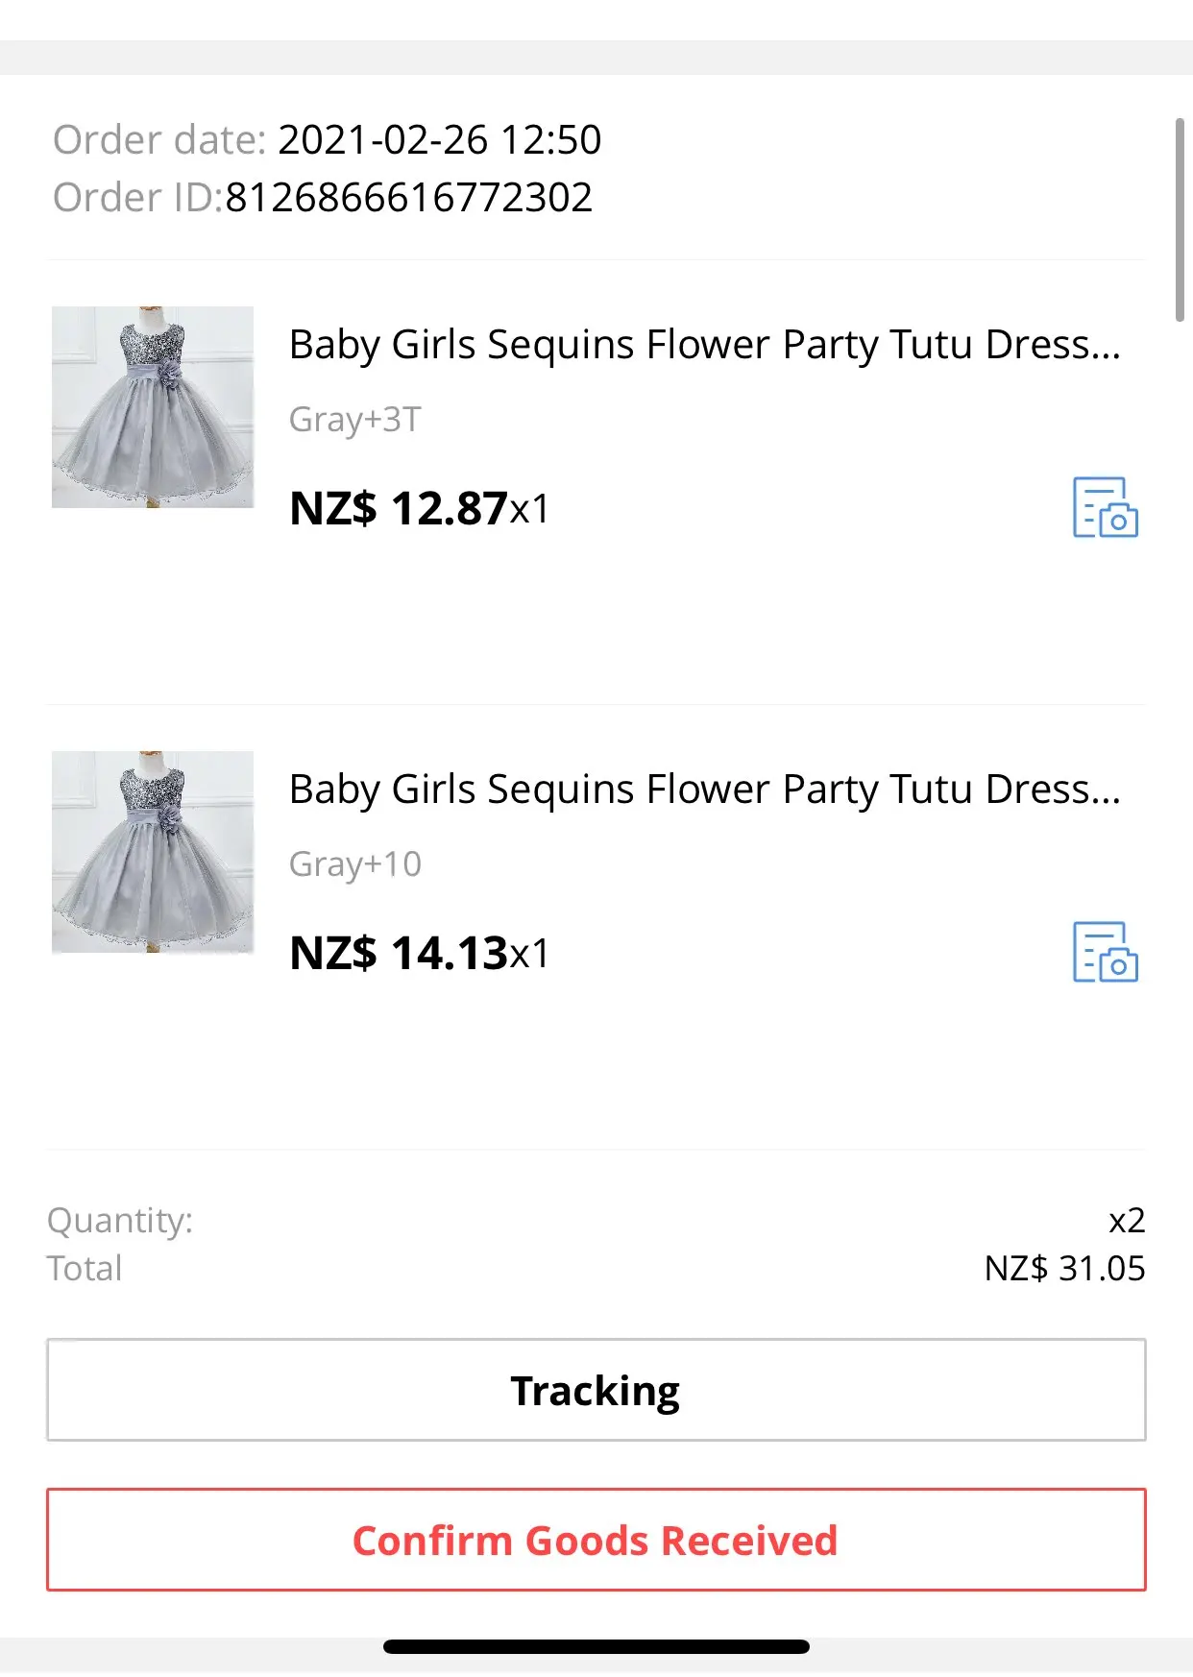This screenshot has width=1193, height=1677.
Task: Open order snapshot icon for Gray+10 dress
Action: [1105, 952]
